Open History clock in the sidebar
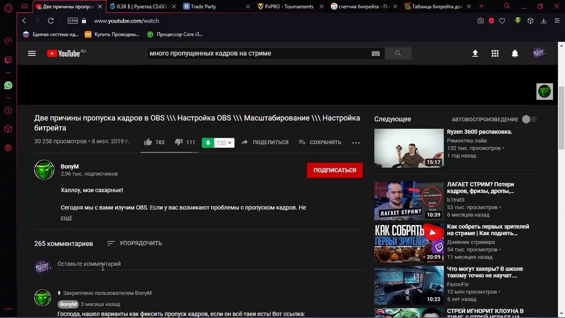The width and height of the screenshot is (565, 318). (x=8, y=110)
